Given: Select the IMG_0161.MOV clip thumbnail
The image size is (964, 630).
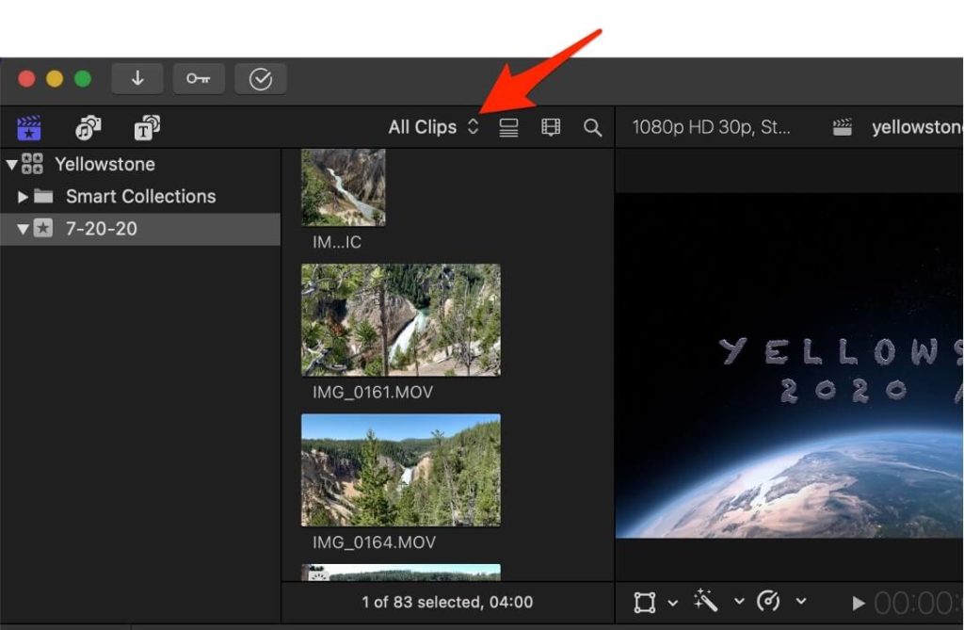Looking at the screenshot, I should click(401, 320).
